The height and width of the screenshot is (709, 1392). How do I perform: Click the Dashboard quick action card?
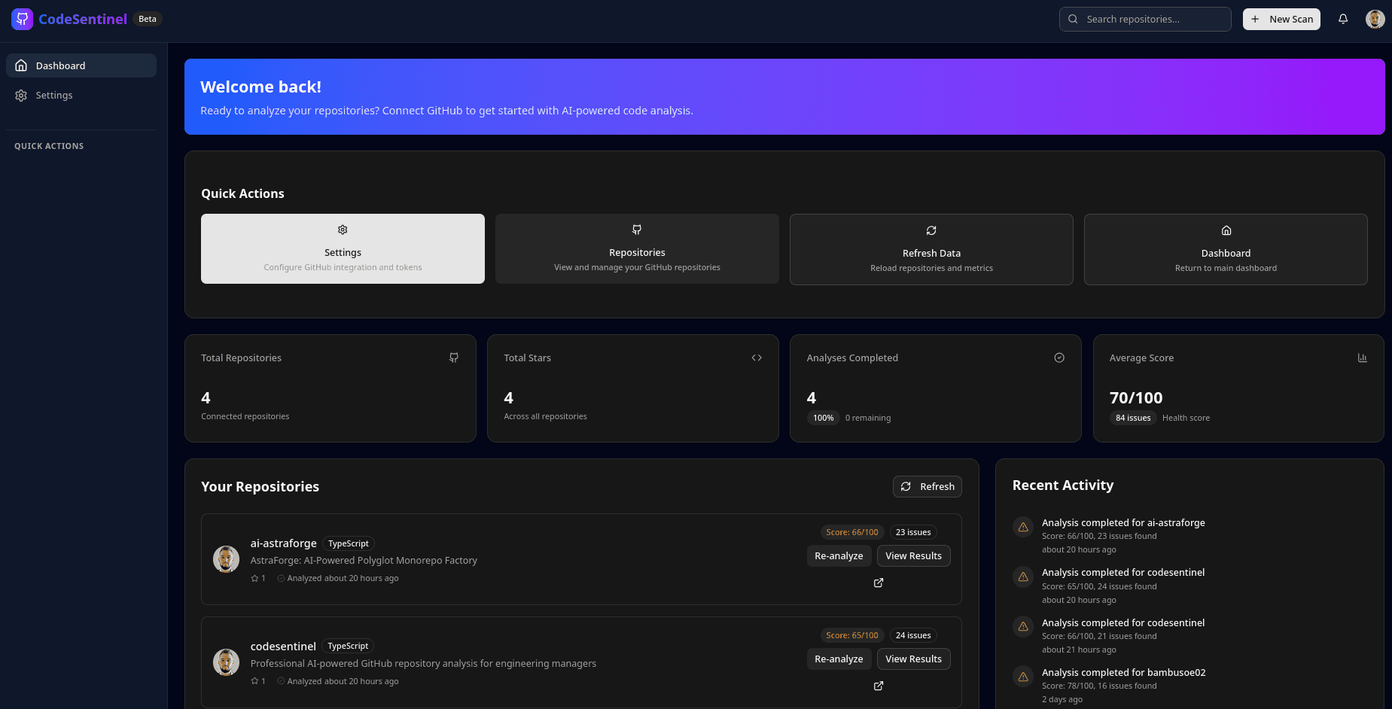click(1226, 249)
